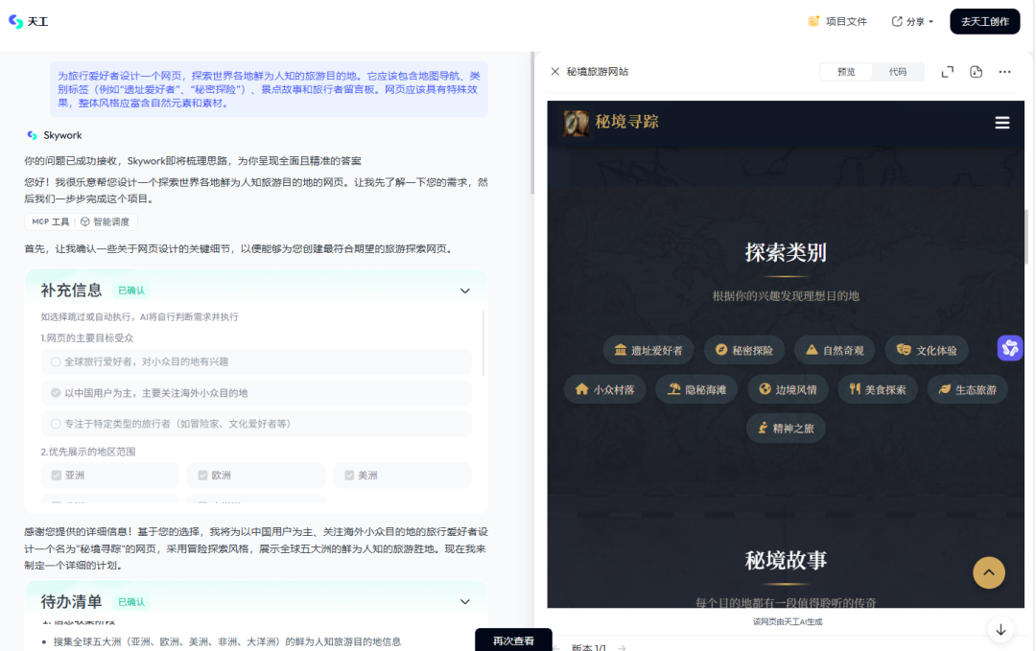Open the more options (…) menu

coord(1003,71)
